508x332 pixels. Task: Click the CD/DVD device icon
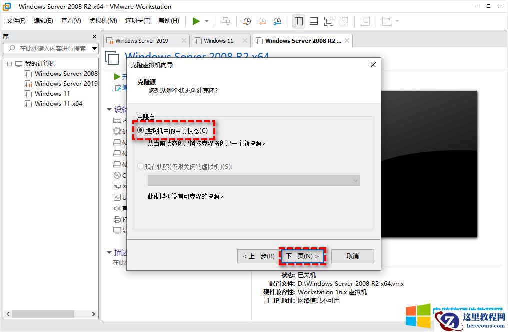117,175
